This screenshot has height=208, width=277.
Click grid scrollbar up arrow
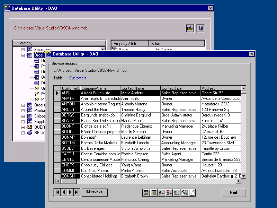coord(243,88)
